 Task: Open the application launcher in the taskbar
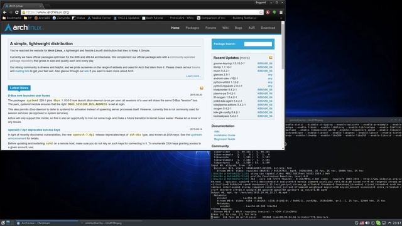pos(3,223)
